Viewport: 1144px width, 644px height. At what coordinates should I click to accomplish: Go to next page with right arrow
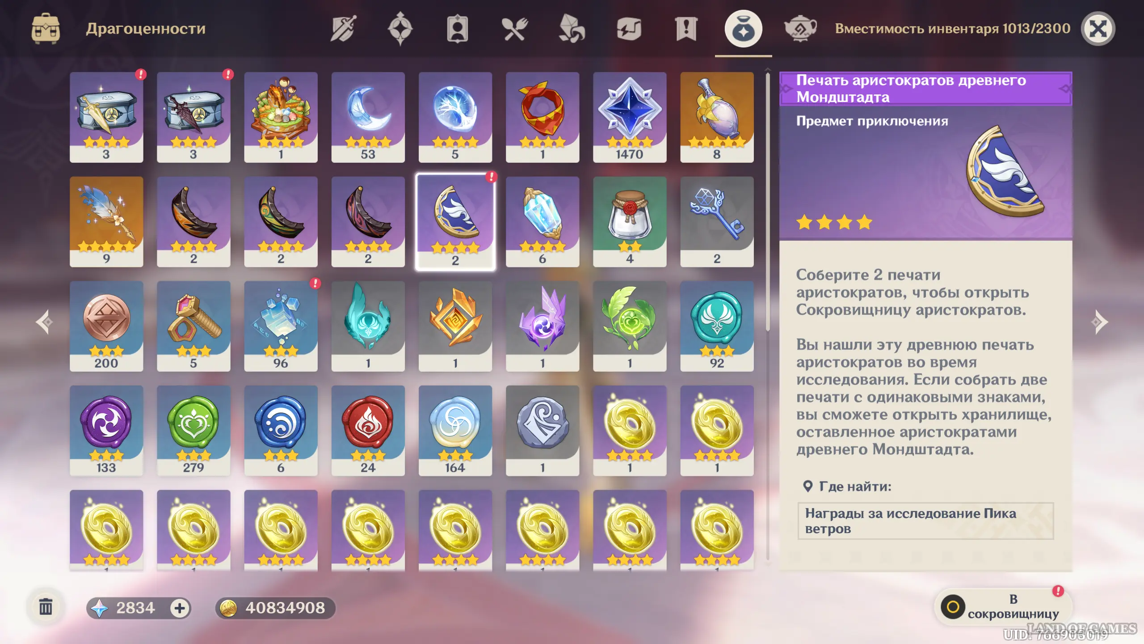pos(1099,322)
